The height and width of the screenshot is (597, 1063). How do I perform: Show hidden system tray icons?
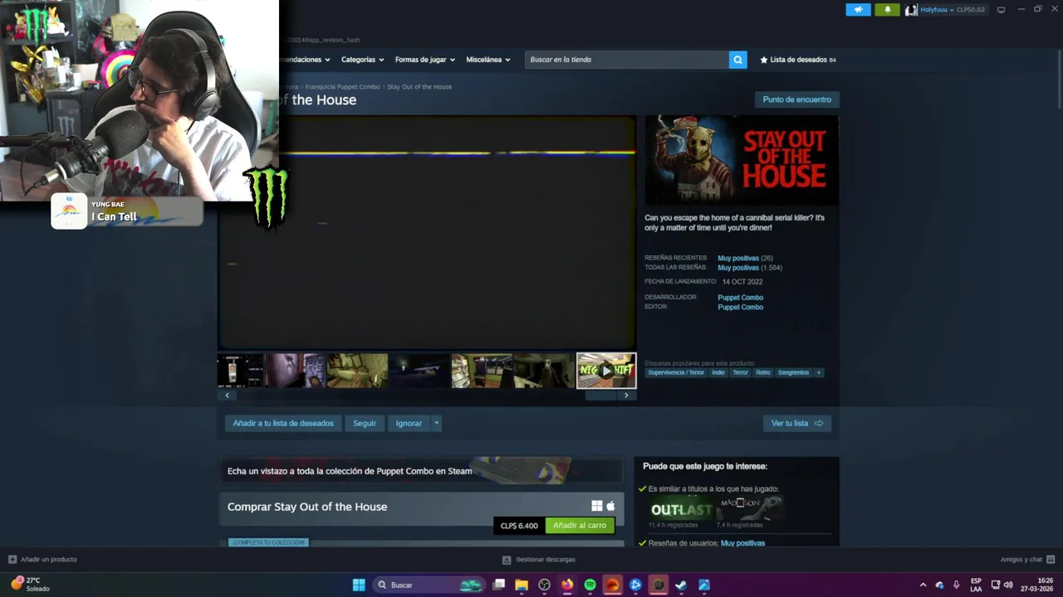[x=923, y=585]
